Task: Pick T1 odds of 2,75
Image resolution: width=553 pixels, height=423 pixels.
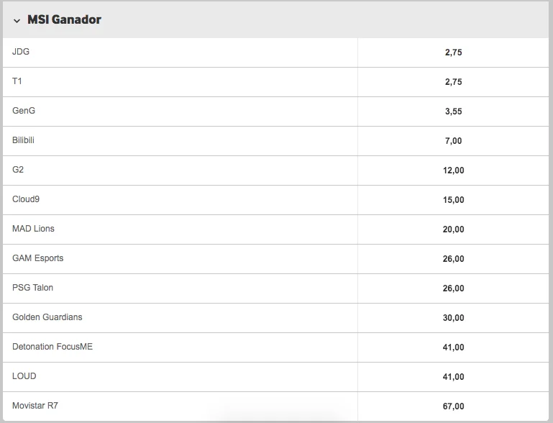Action: pos(453,82)
